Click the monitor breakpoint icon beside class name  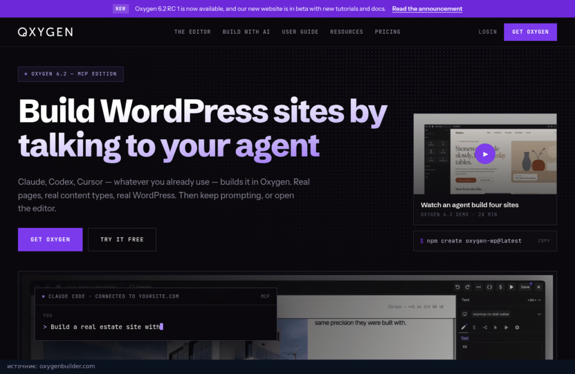point(464,314)
